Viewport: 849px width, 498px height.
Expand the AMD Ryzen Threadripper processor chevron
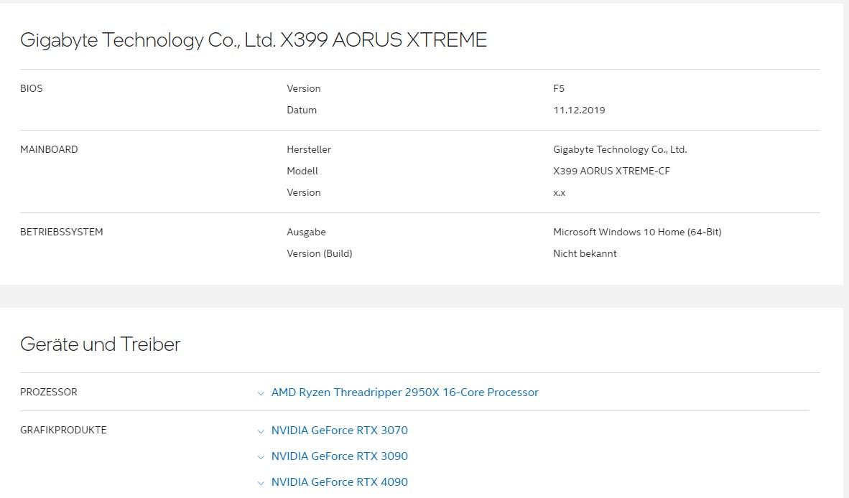tap(261, 394)
